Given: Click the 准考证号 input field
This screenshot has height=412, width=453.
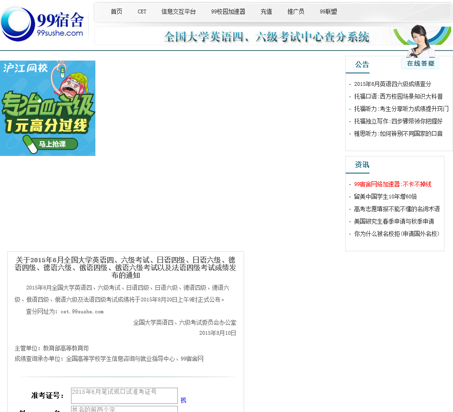Looking at the screenshot, I should click(x=124, y=395).
